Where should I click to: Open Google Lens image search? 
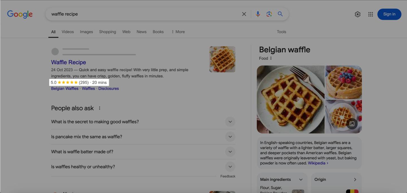269,14
